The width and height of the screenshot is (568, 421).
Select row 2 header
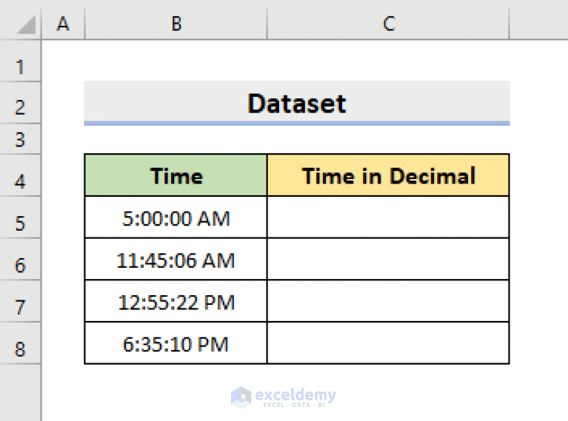(x=20, y=103)
